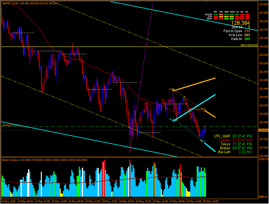Click the H4 timeframe column header
Image resolution: width=269 pixels, height=204 pixels.
242,12
